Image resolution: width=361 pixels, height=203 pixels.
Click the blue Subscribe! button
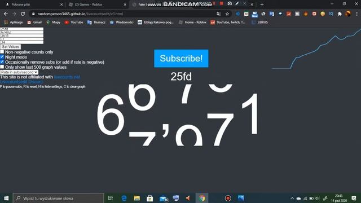[x=181, y=59]
